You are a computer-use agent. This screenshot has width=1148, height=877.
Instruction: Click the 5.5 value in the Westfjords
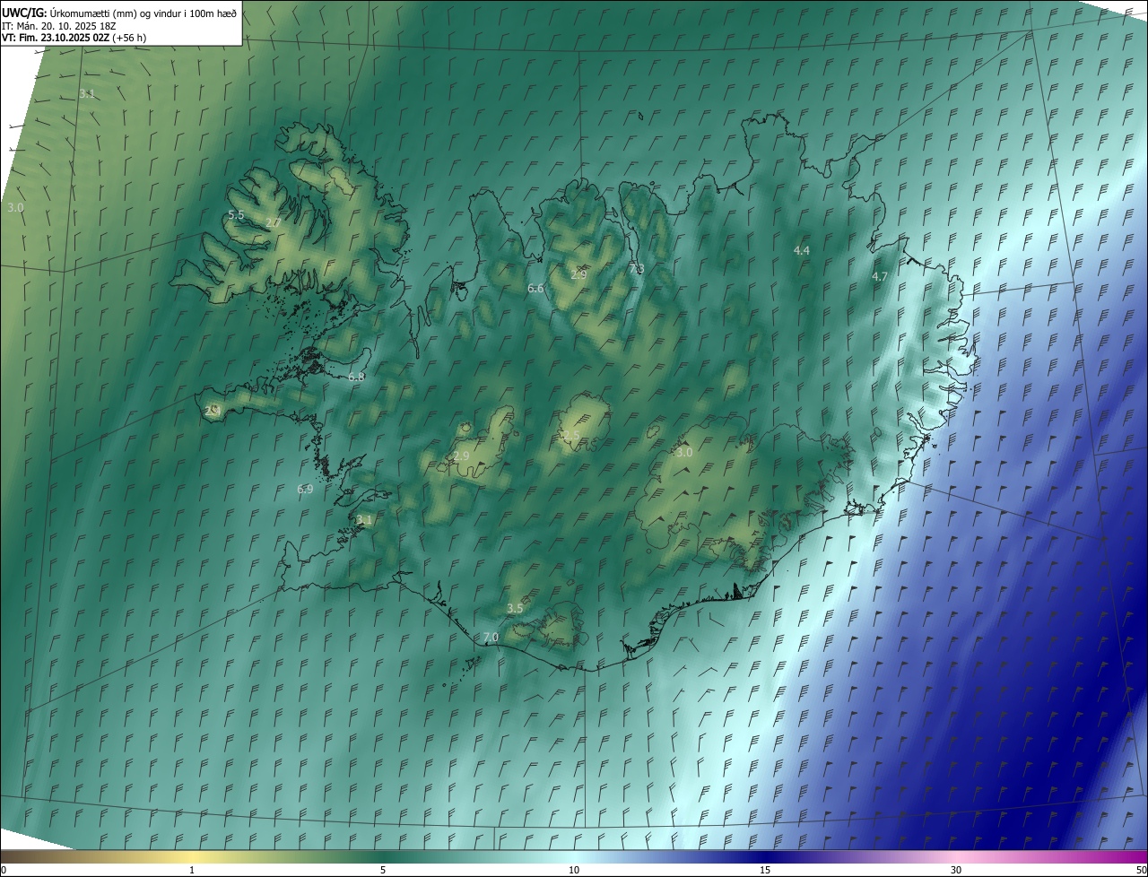click(236, 215)
